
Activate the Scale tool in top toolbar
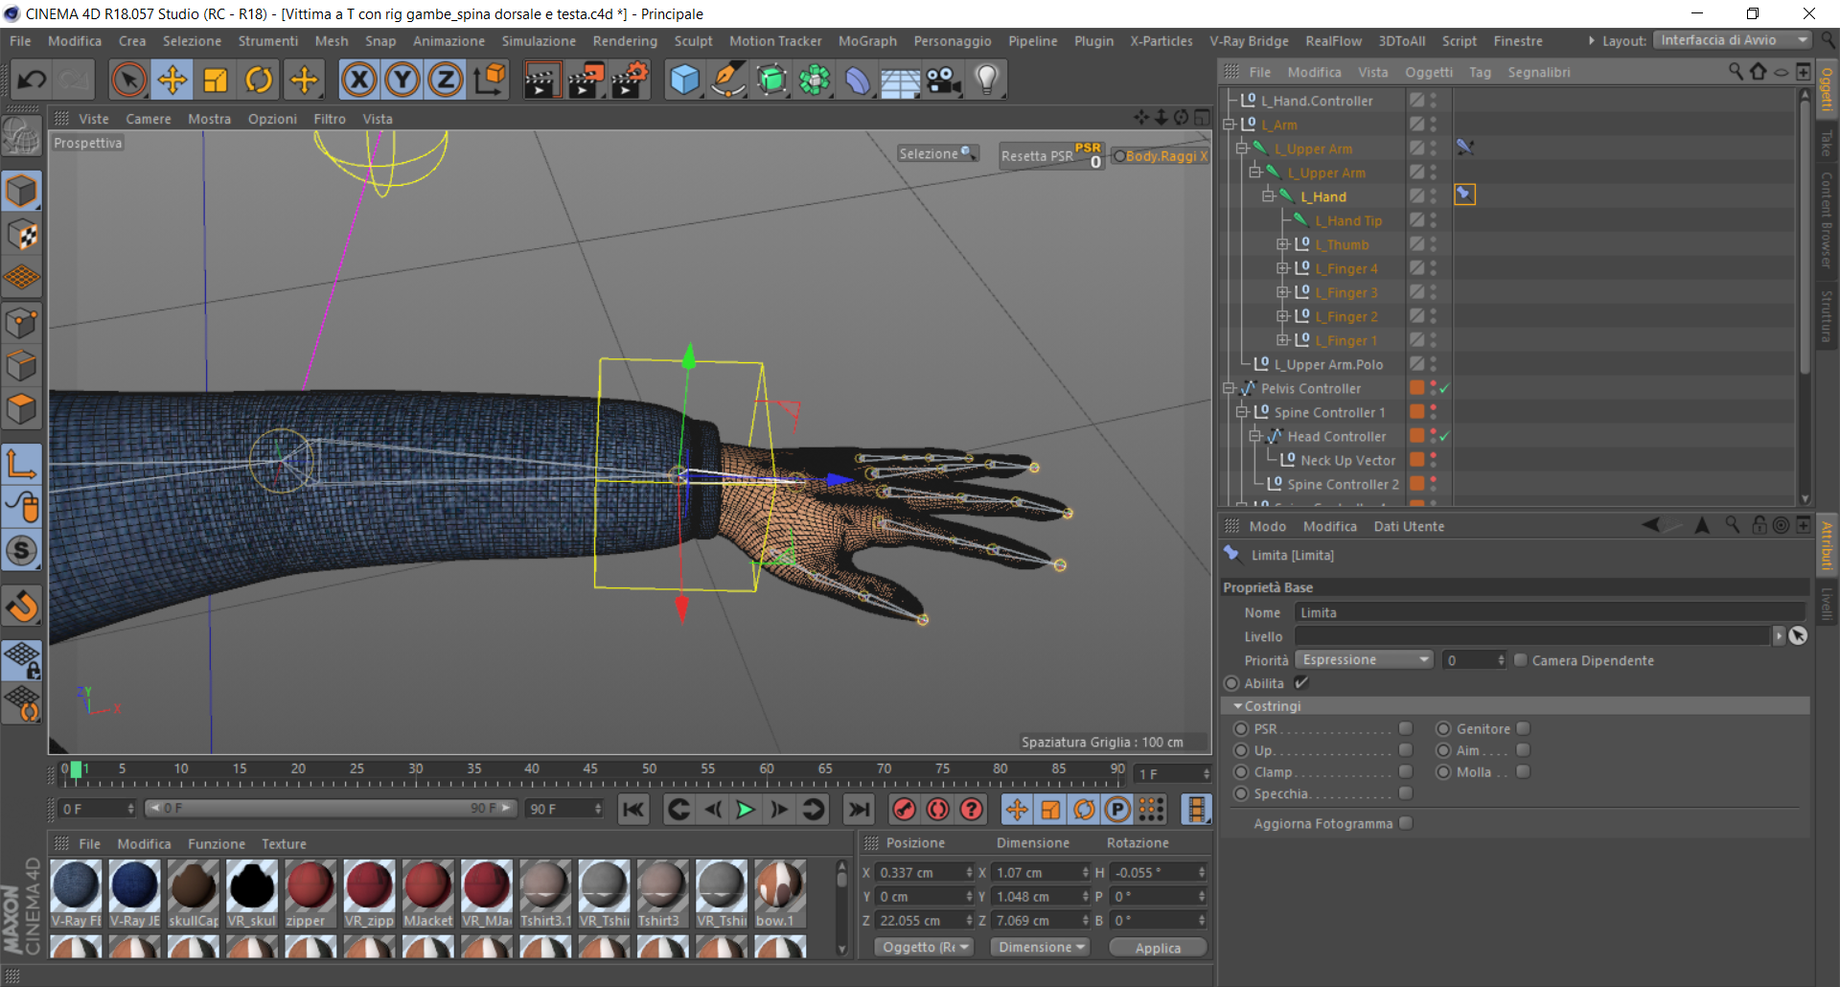[x=216, y=80]
